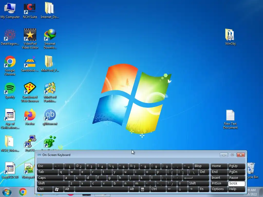Click the Home key
Image resolution: width=263 pixels, height=197 pixels.
coord(219,166)
